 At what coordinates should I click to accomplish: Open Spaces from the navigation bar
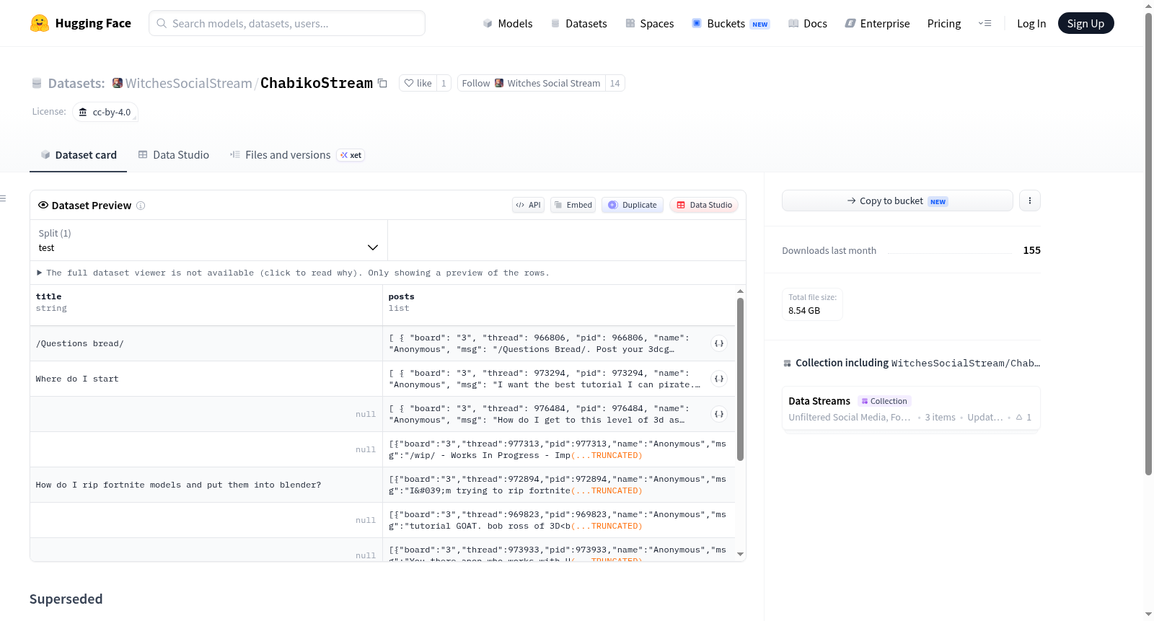[x=649, y=23]
